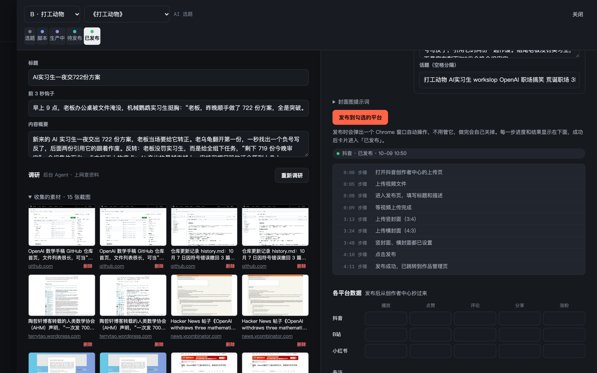Expand the 封面图提示词 disclosure
597x373 pixels.
(351, 102)
